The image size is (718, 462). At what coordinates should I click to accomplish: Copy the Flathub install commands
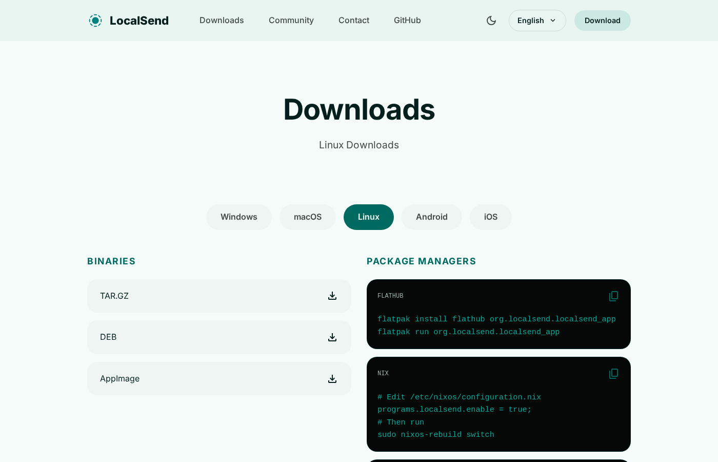(x=613, y=296)
